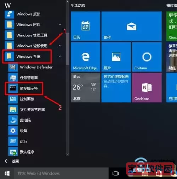Click the scrollbar down arrow
The image size is (177, 179).
point(68,154)
